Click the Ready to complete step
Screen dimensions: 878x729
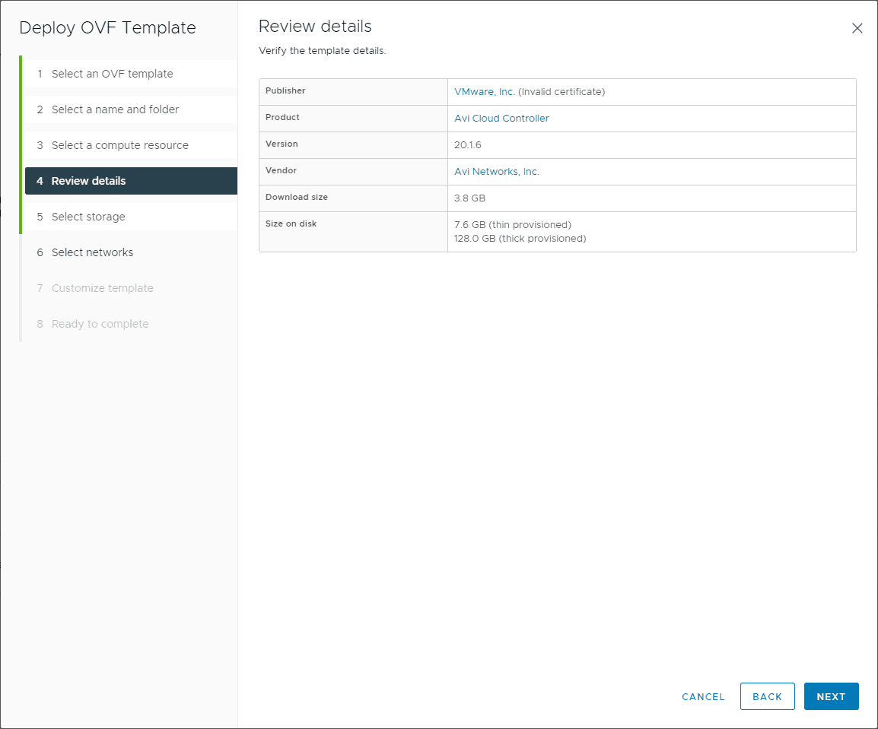100,324
